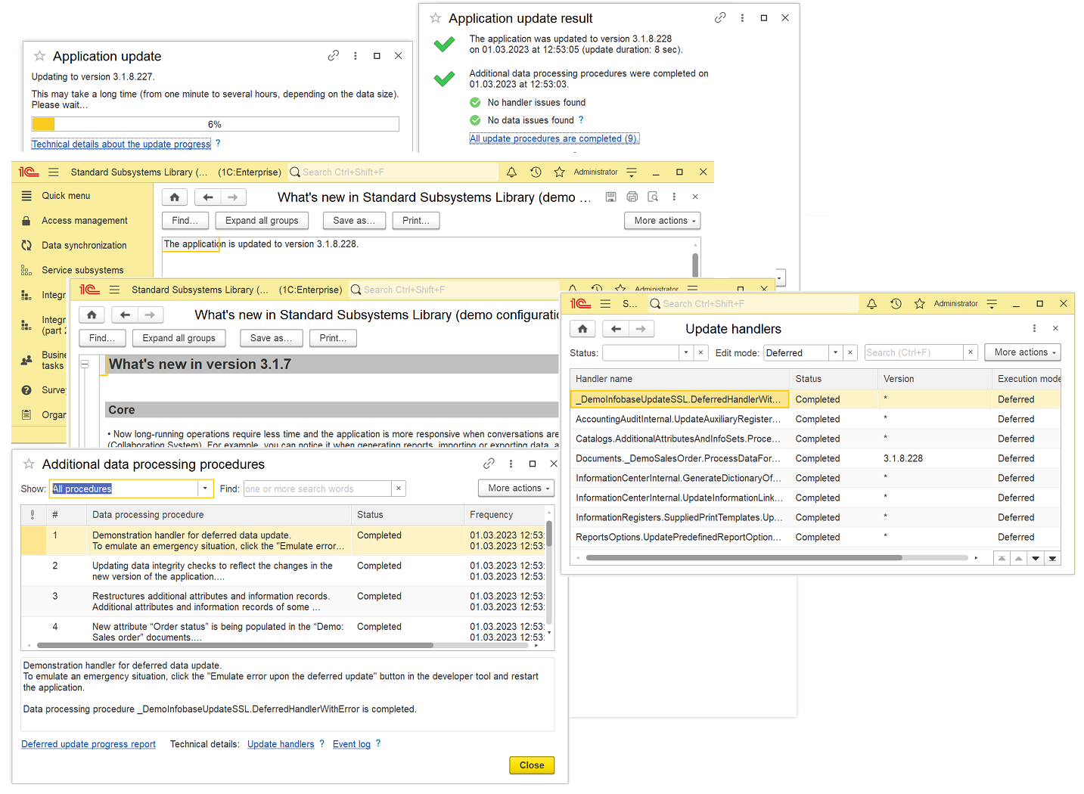Click the Frequency column header
Image resolution: width=1084 pixels, height=794 pixels.
[x=504, y=515]
